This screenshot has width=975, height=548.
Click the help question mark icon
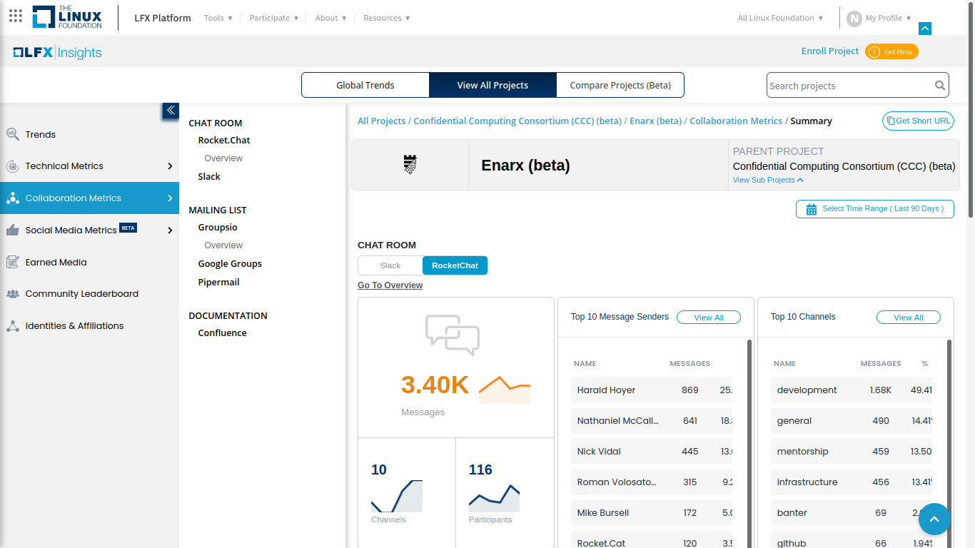click(x=874, y=52)
